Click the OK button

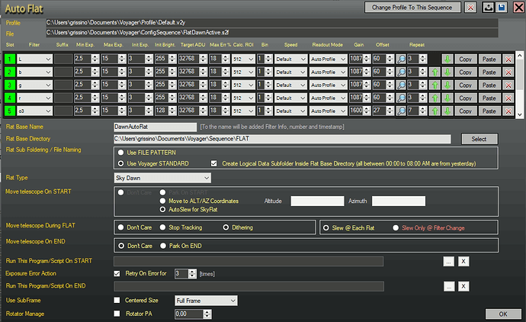click(x=503, y=314)
